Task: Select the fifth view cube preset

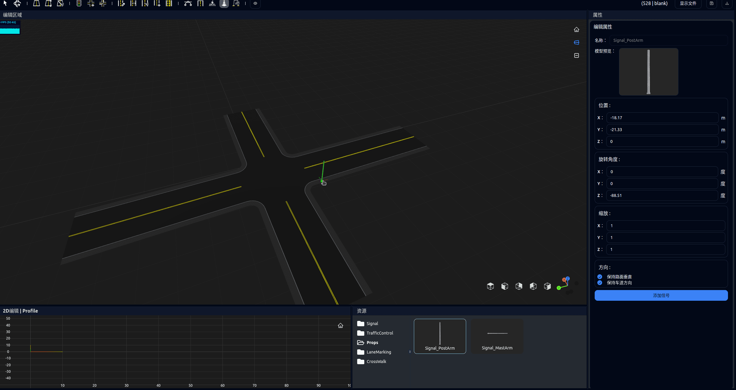Action: (547, 286)
